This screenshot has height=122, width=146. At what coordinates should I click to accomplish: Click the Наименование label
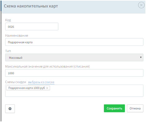[x=17, y=36]
